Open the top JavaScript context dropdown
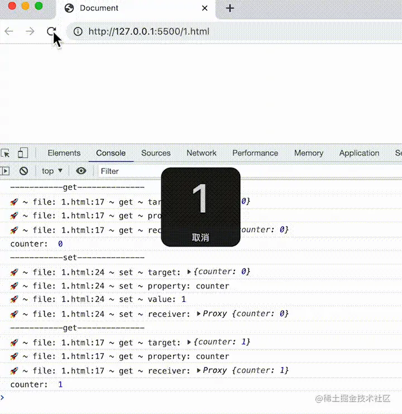The height and width of the screenshot is (414, 402). click(52, 171)
